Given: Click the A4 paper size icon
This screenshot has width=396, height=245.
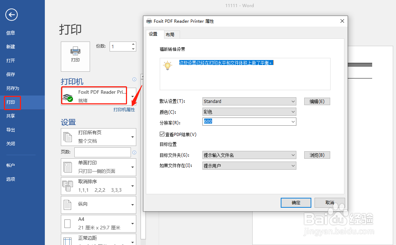Looking at the screenshot, I should pyautogui.click(x=68, y=224).
